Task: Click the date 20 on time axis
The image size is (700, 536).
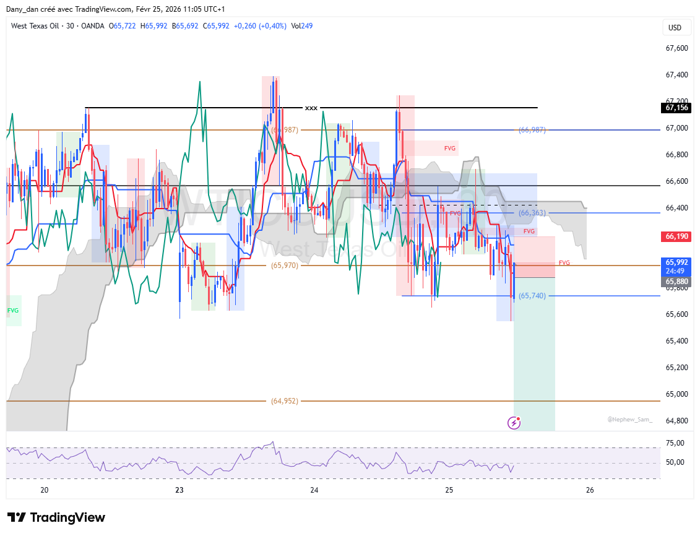Action: point(44,490)
